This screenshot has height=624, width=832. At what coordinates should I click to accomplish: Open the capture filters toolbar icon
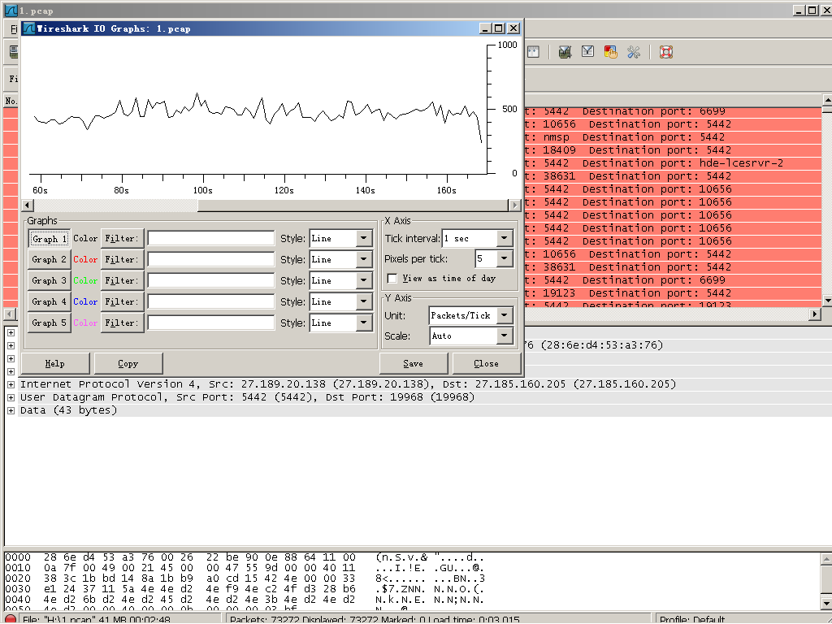(x=565, y=52)
